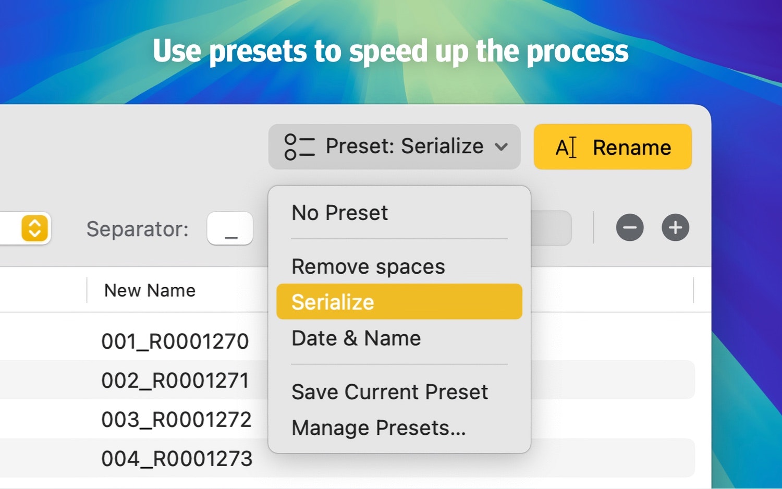This screenshot has height=489, width=782.
Task: Click the preset list icon
Action: click(x=299, y=146)
